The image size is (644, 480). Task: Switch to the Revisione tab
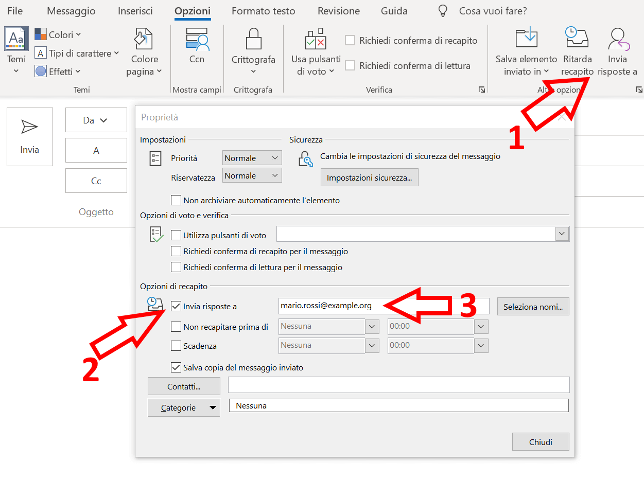[x=339, y=11]
